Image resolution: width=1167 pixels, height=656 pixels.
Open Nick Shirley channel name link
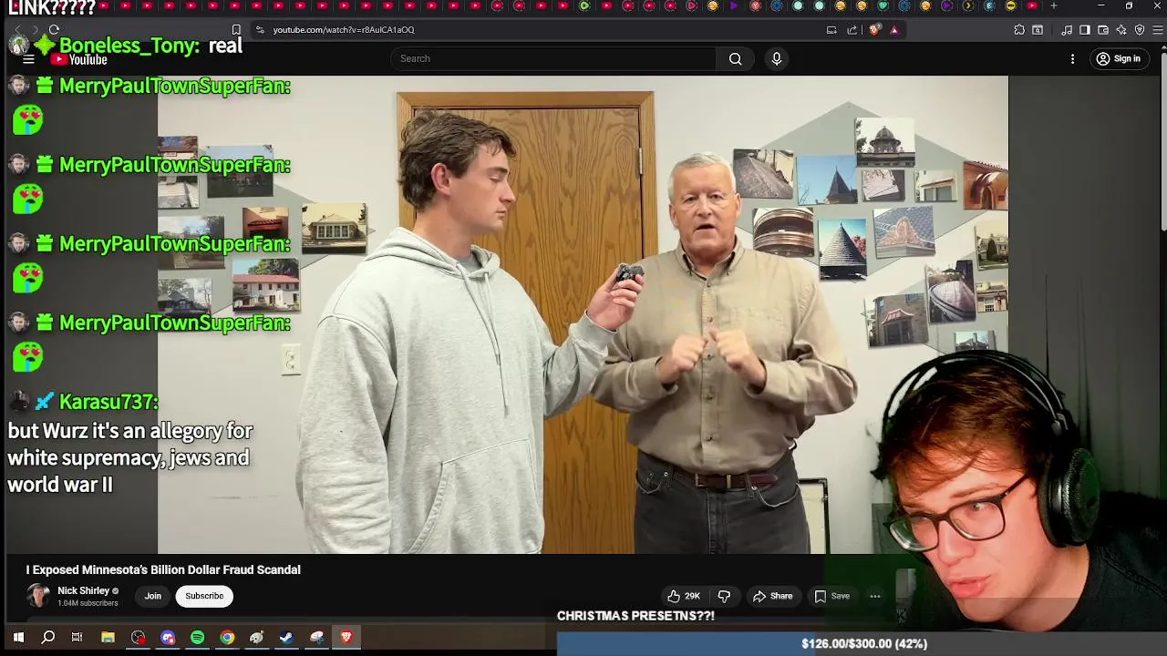coord(83,590)
